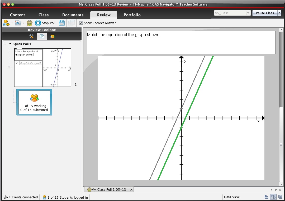
Task: Uncheck Show Correct Answer
Action: 81,23
